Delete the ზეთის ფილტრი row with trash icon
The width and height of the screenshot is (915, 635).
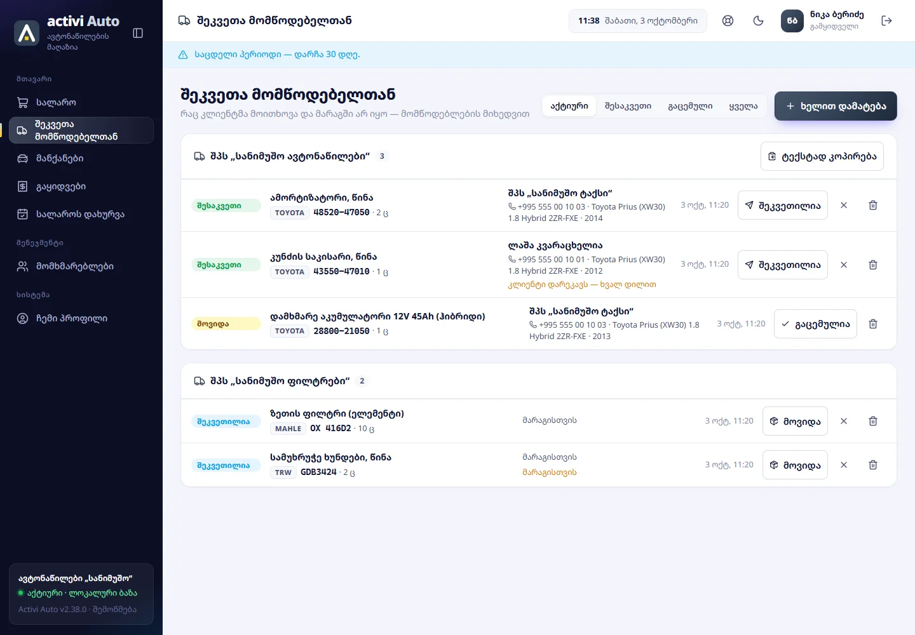click(873, 421)
